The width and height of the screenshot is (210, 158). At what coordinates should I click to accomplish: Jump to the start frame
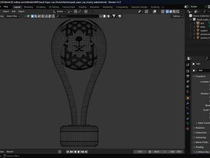click(x=68, y=152)
